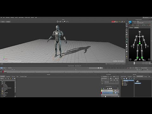
Task: Select Constraints in Navigator tree
Action: click(x=5, y=89)
